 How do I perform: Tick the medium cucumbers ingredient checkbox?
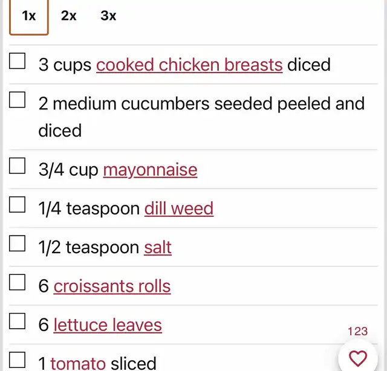tap(17, 100)
